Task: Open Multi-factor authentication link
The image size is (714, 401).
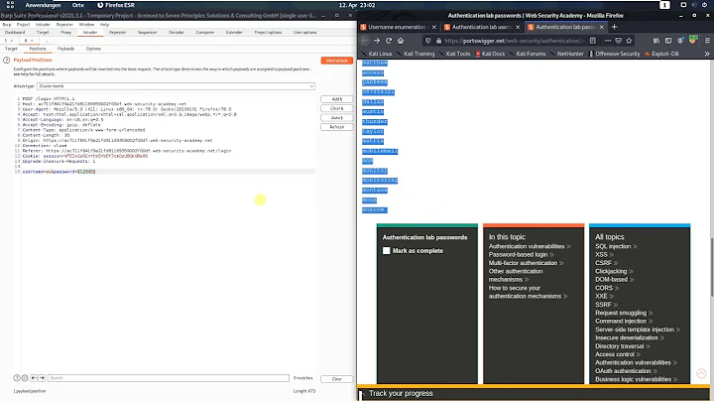Action: 523,263
